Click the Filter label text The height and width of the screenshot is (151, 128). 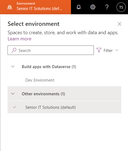[x=108, y=50]
